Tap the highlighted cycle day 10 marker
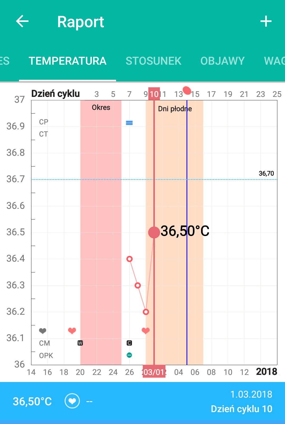This screenshot has height=424, width=285. tap(154, 94)
